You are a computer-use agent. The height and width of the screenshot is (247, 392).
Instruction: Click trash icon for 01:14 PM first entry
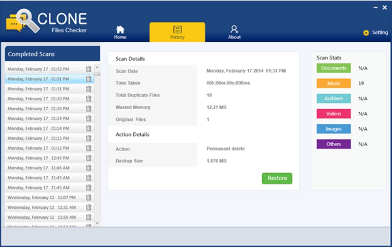pyautogui.click(x=88, y=118)
